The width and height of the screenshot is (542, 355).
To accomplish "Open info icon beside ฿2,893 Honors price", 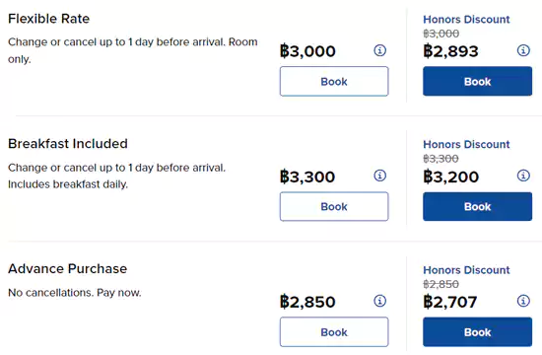I will point(523,50).
